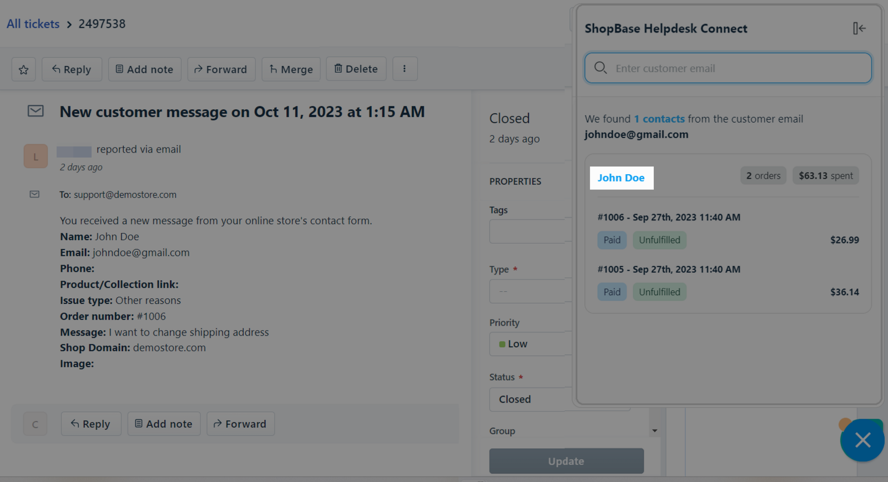The image size is (888, 482).
Task: Go back to All tickets breadcrumb
Action: [x=33, y=24]
